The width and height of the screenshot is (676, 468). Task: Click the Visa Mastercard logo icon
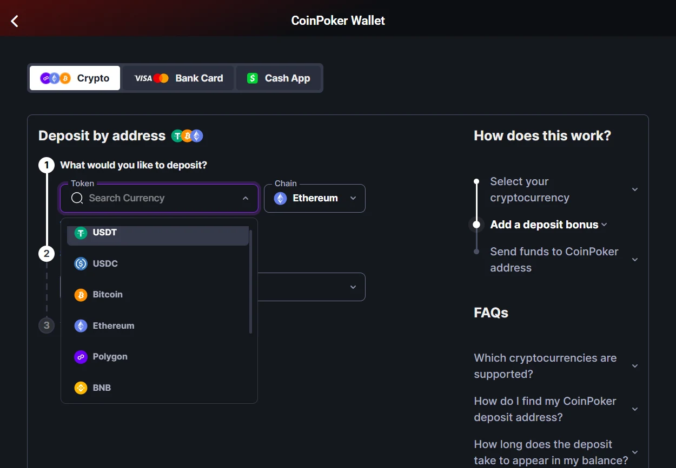click(151, 78)
